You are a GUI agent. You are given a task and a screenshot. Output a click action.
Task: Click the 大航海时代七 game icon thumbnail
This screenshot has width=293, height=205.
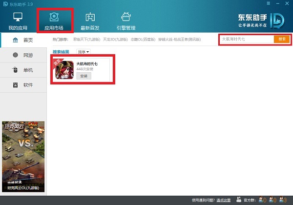[x=64, y=70]
